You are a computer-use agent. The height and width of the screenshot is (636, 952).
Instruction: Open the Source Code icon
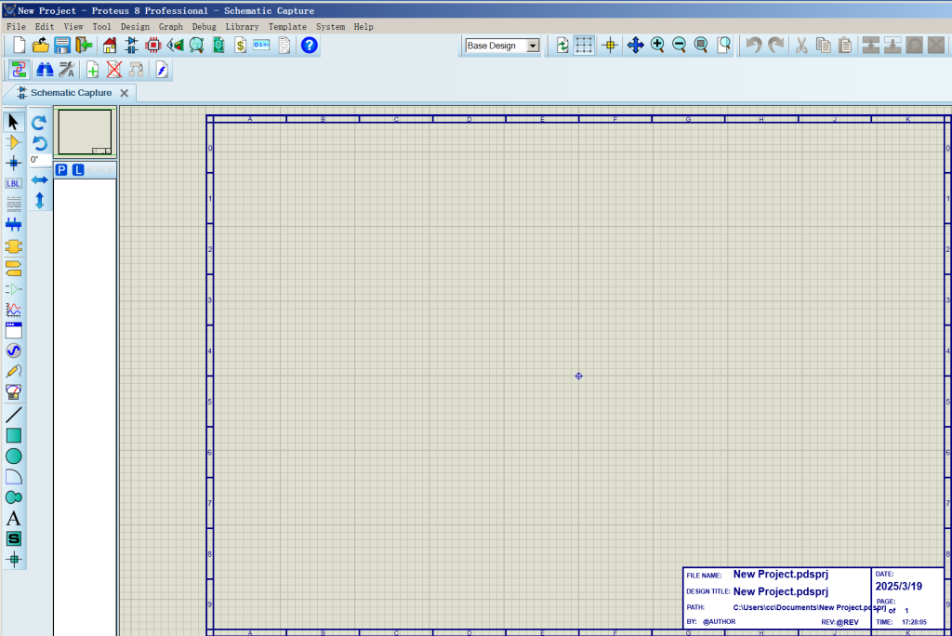(261, 45)
